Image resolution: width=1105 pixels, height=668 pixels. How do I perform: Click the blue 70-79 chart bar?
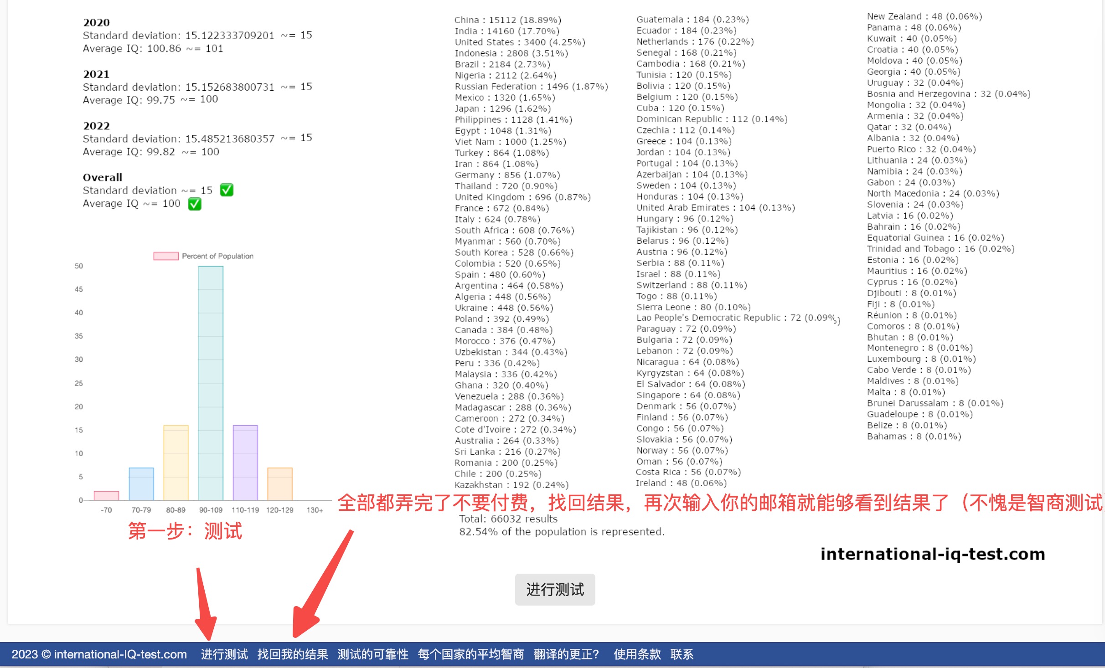(141, 484)
